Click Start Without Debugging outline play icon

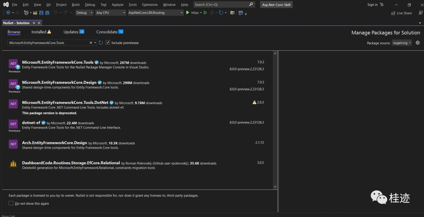click(205, 13)
